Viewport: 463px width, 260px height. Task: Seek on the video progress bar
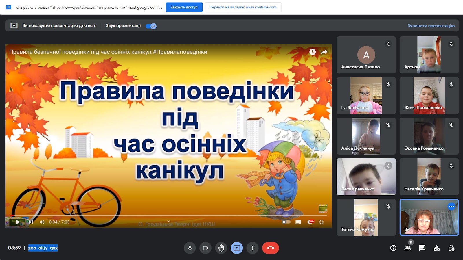pyautogui.click(x=169, y=216)
